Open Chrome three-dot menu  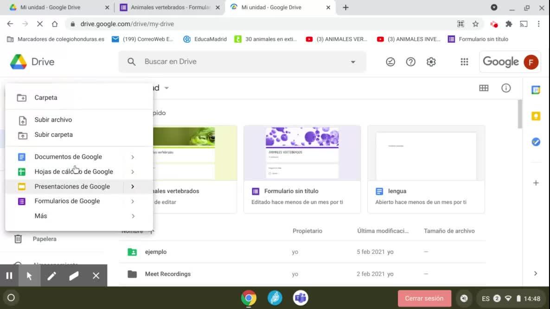[x=539, y=24]
